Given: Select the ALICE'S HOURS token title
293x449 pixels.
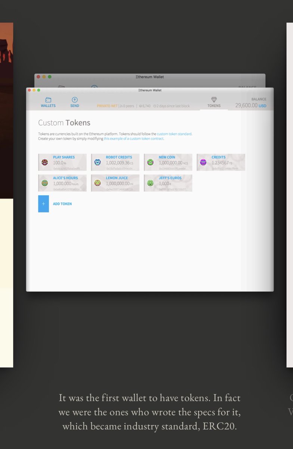Looking at the screenshot, I should click(x=65, y=178).
